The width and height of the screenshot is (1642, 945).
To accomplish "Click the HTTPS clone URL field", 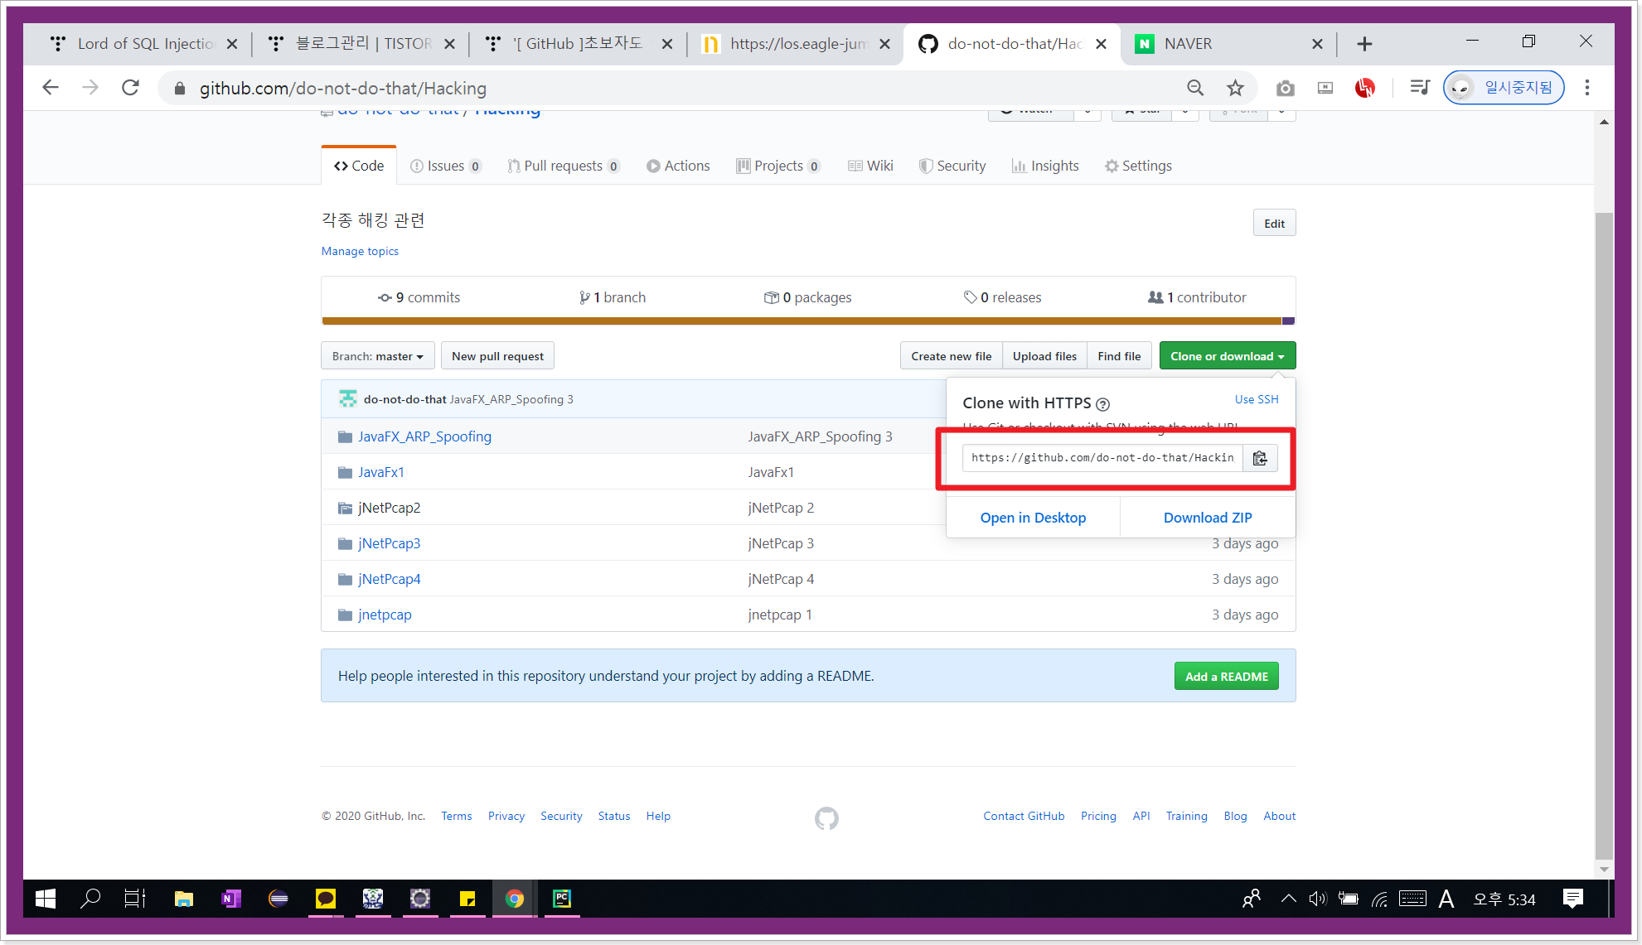I will (1102, 458).
